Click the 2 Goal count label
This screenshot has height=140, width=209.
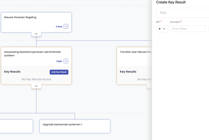click(59, 26)
